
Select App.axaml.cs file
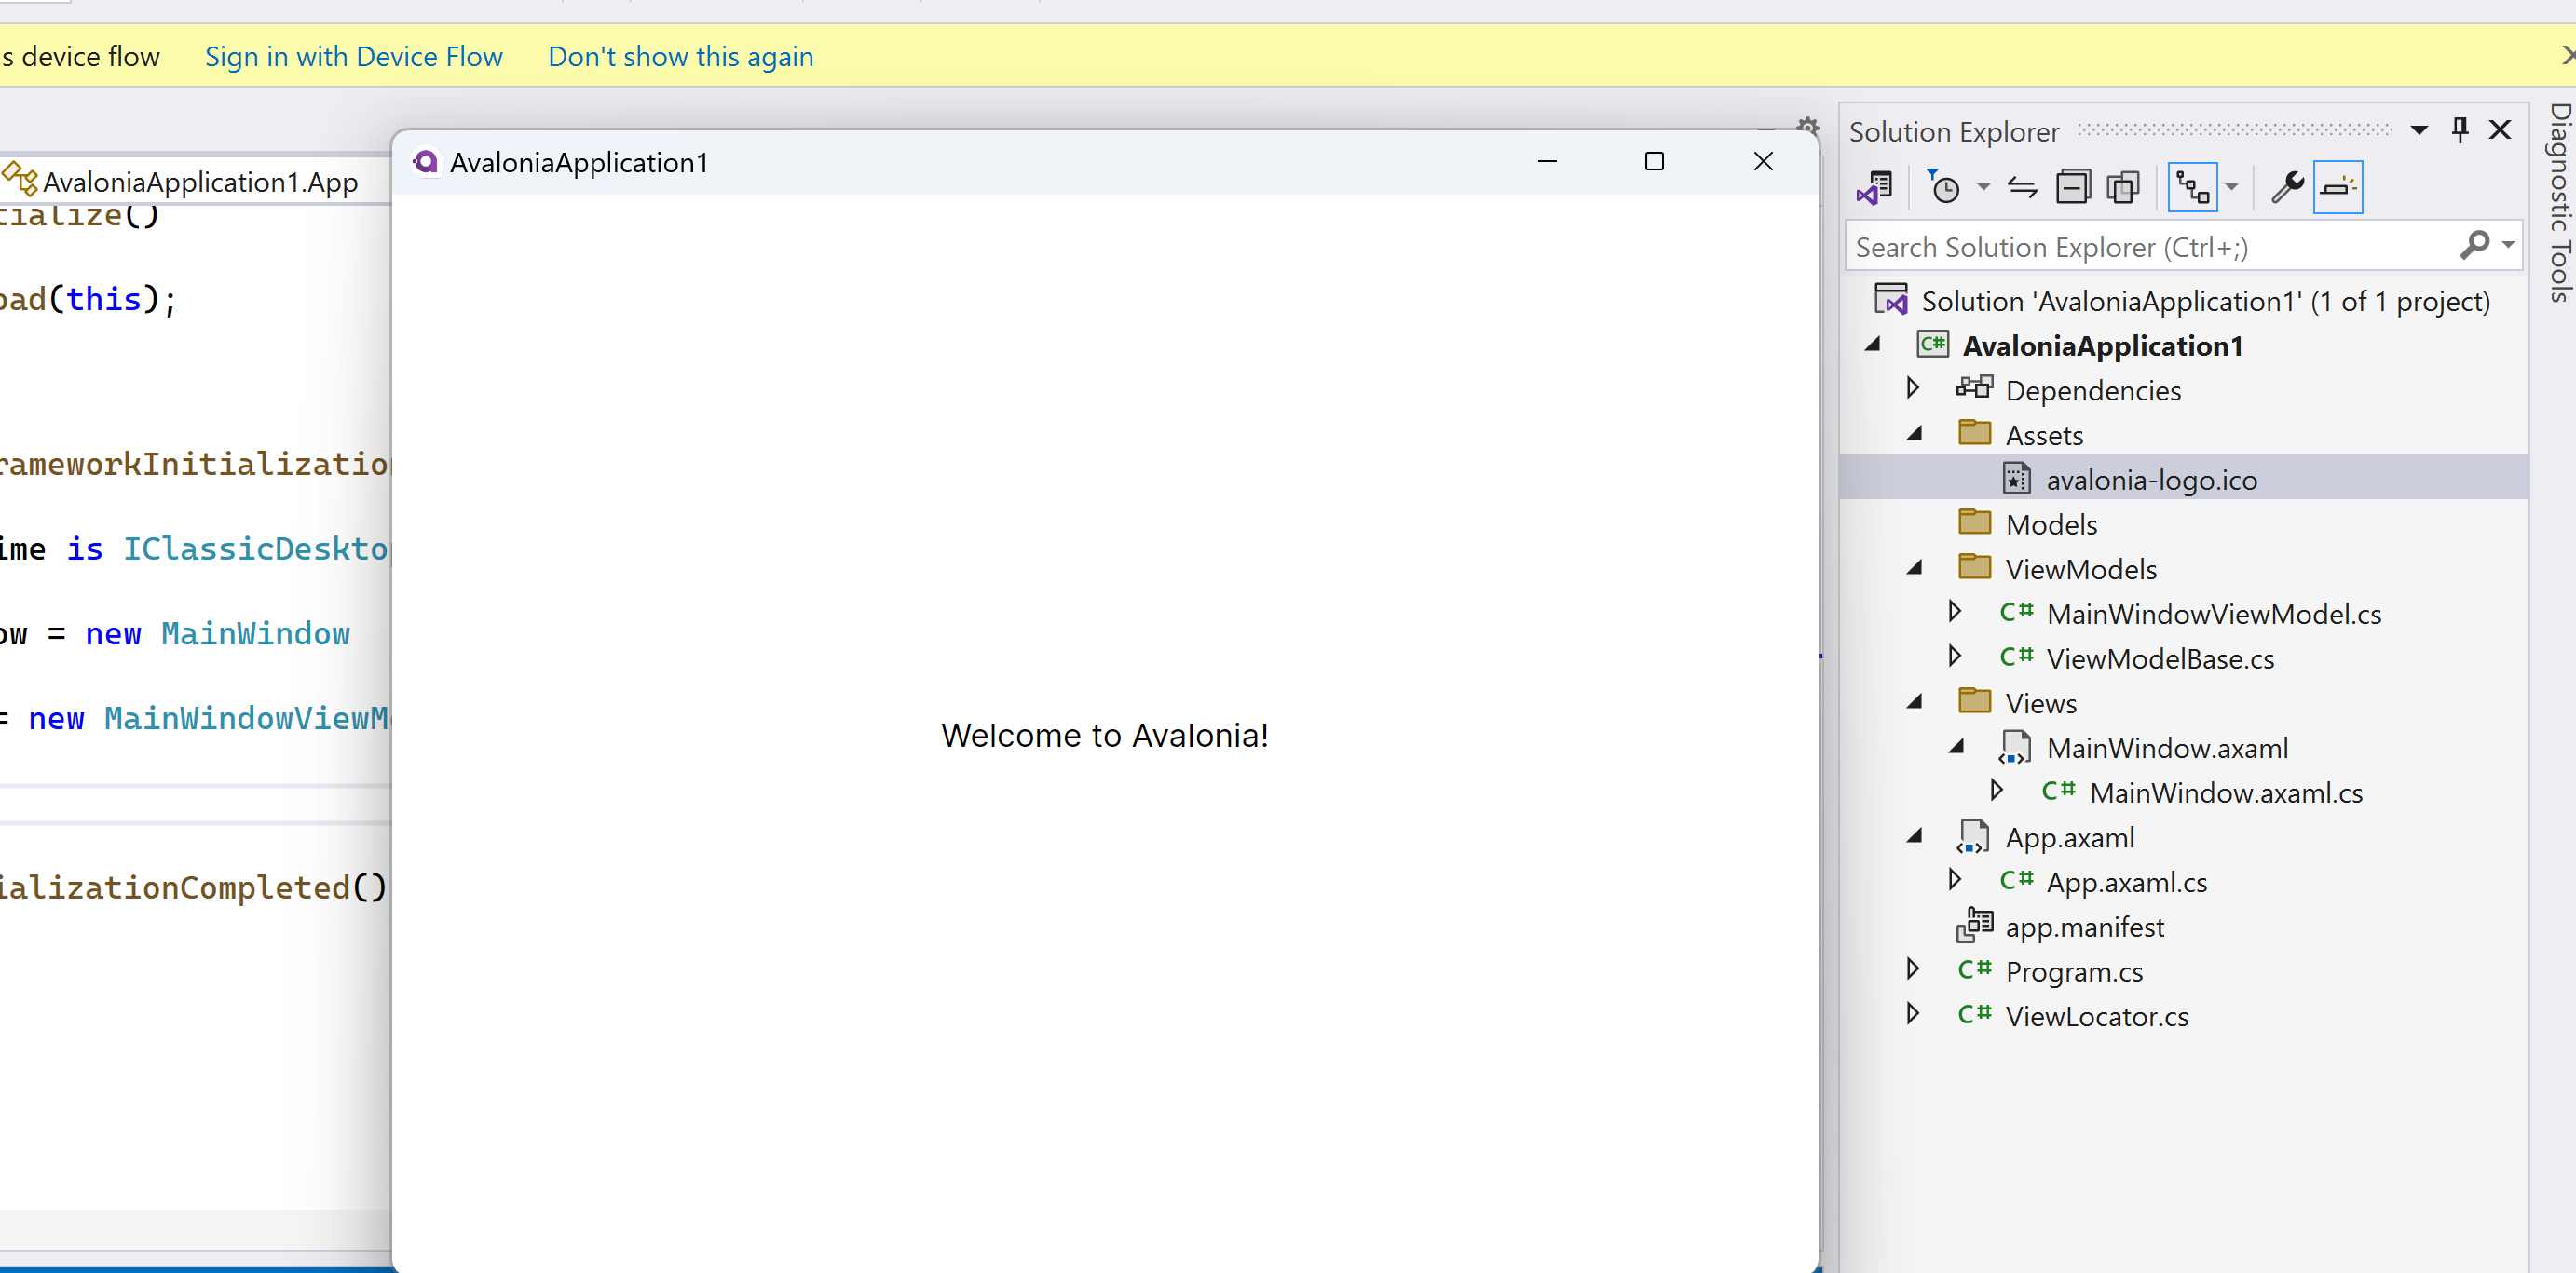click(2126, 882)
